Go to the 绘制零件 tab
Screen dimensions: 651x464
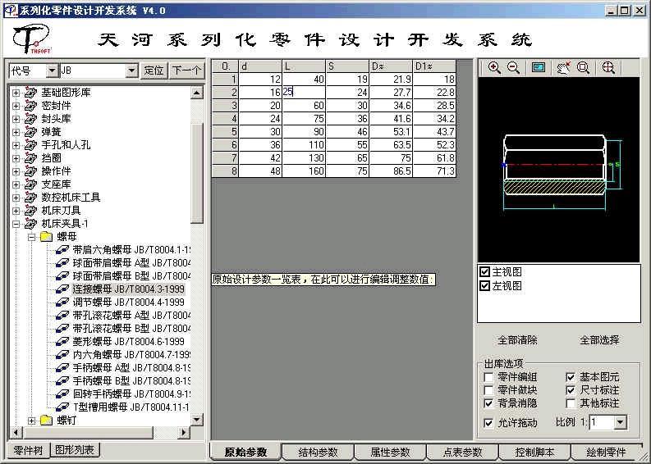[605, 453]
